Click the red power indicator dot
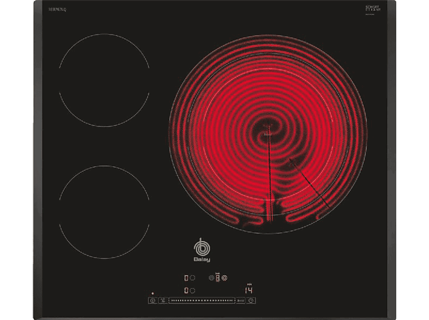 (153, 294)
